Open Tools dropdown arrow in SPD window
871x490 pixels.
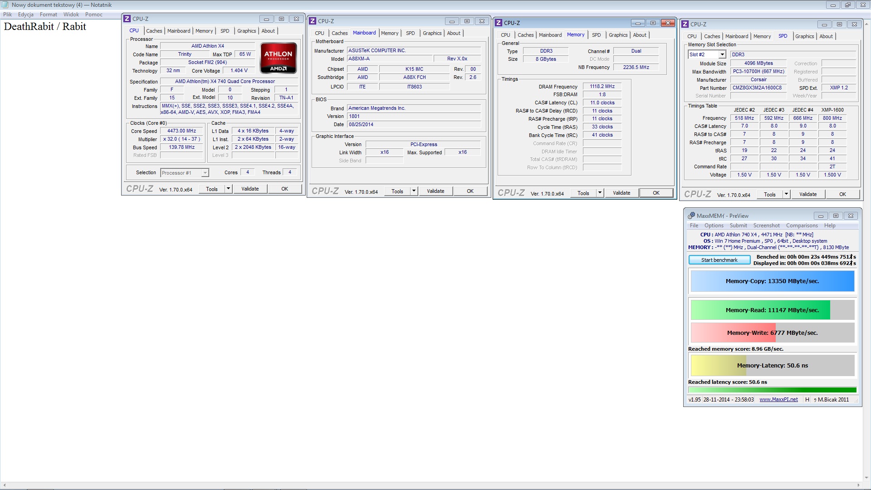pos(786,194)
